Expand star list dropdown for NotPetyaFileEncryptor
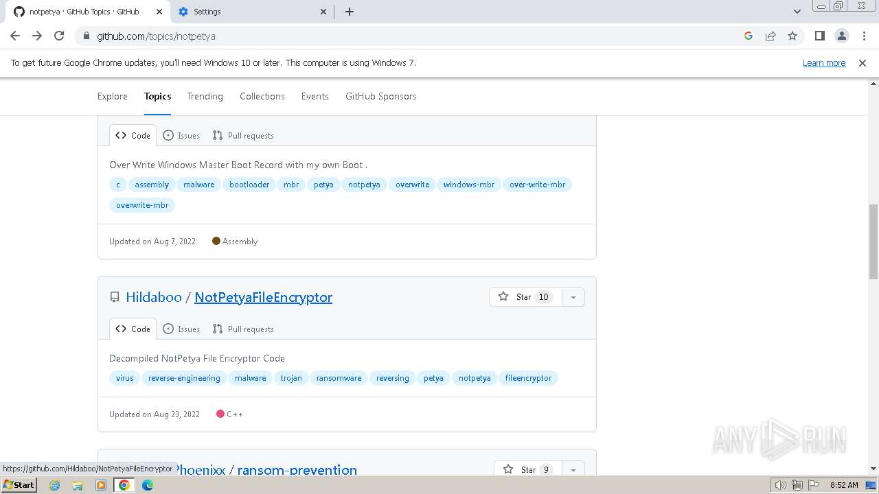The height and width of the screenshot is (494, 879). coord(573,297)
